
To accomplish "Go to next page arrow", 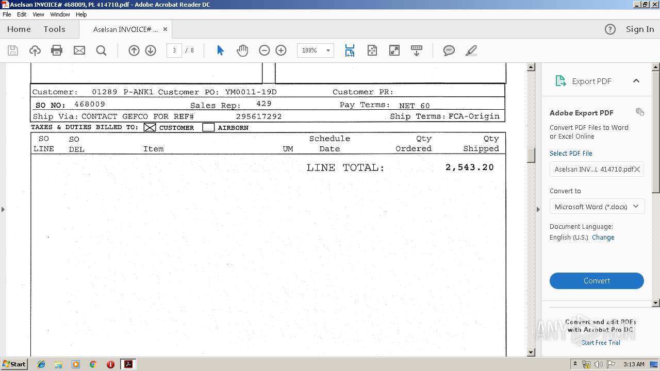I will 151,50.
